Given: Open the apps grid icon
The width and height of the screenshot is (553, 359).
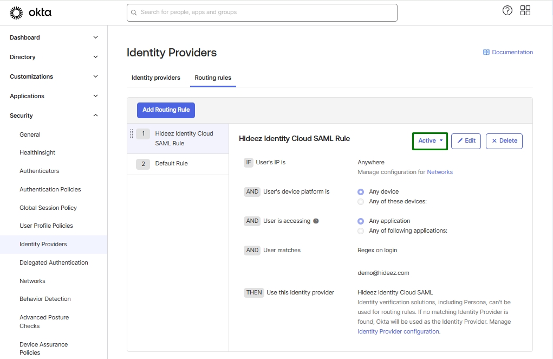Looking at the screenshot, I should (x=525, y=10).
